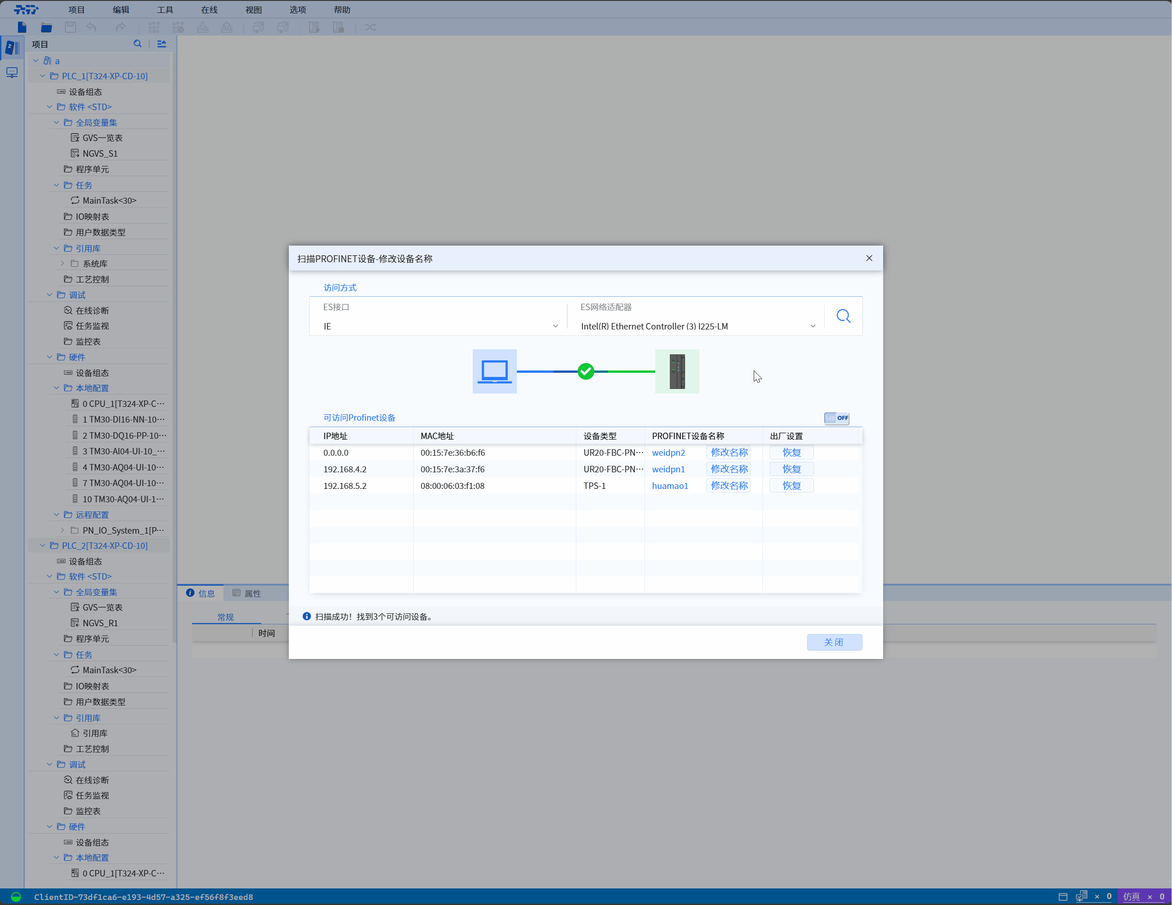Click the scan devices magnifier icon

point(843,316)
